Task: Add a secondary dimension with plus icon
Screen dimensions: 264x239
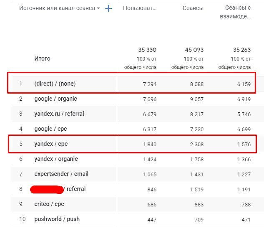Action: [x=108, y=8]
